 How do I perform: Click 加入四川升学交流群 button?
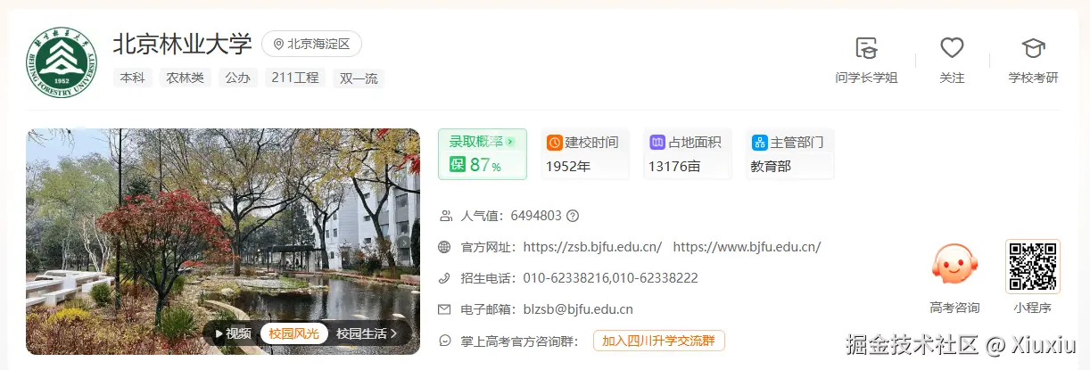coord(659,341)
